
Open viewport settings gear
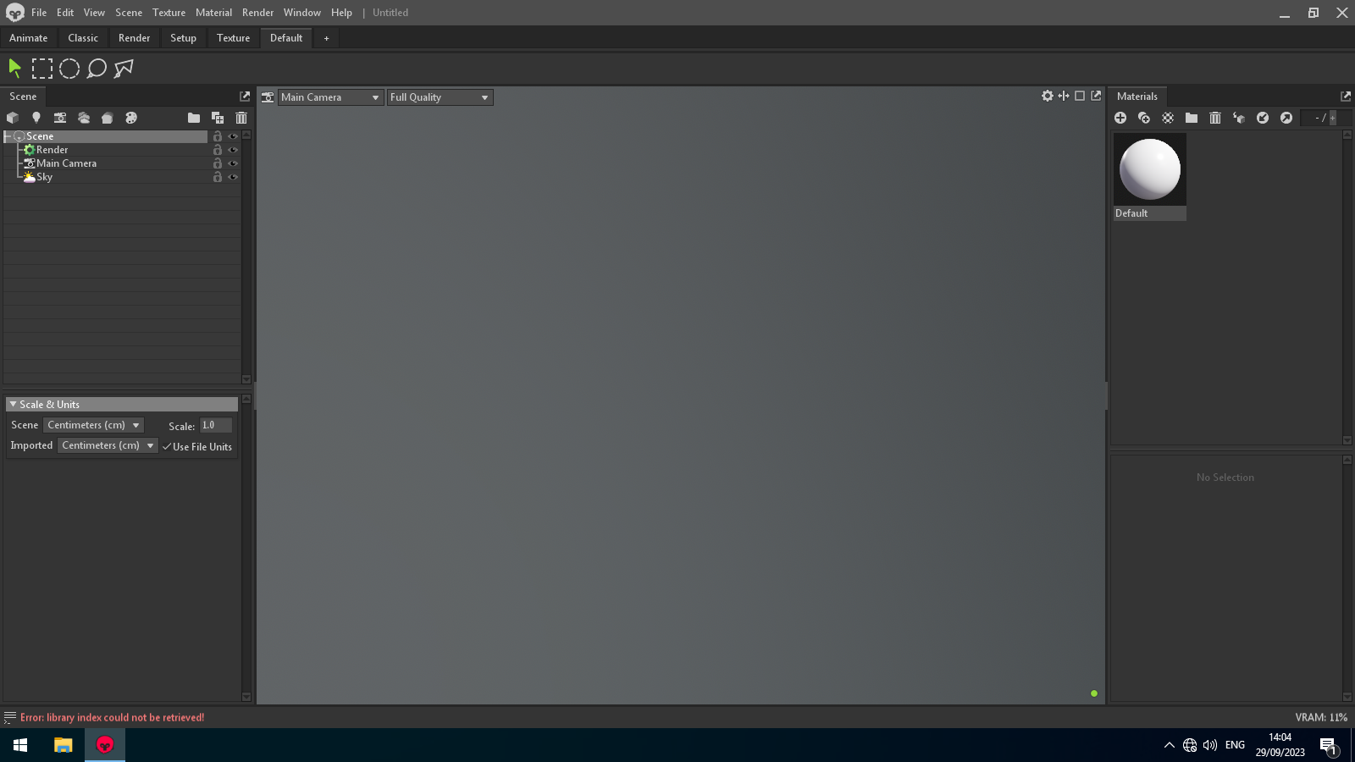click(x=1048, y=97)
